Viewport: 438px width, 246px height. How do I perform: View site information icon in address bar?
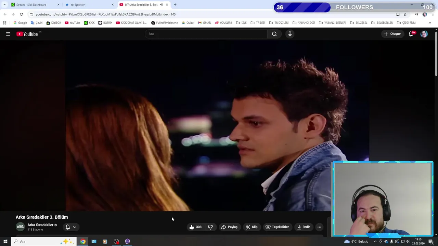[x=31, y=14]
